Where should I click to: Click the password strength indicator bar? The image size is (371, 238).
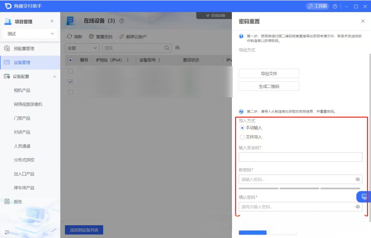coord(300,189)
